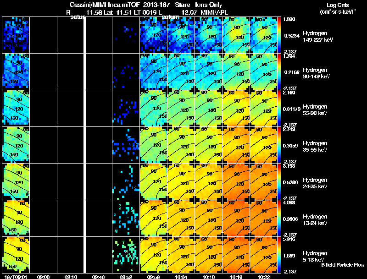367x279 pixels.
Task: Click the 10:10 time label
Action: tap(208, 277)
